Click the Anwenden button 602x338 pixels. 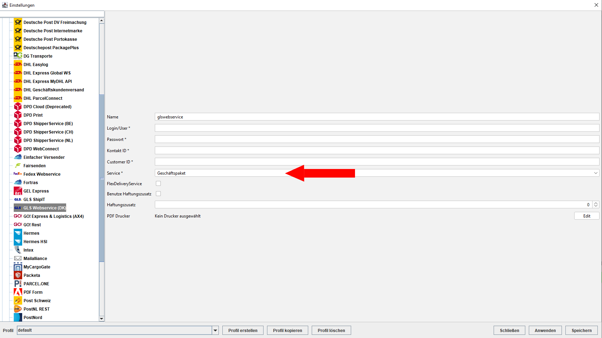545,330
